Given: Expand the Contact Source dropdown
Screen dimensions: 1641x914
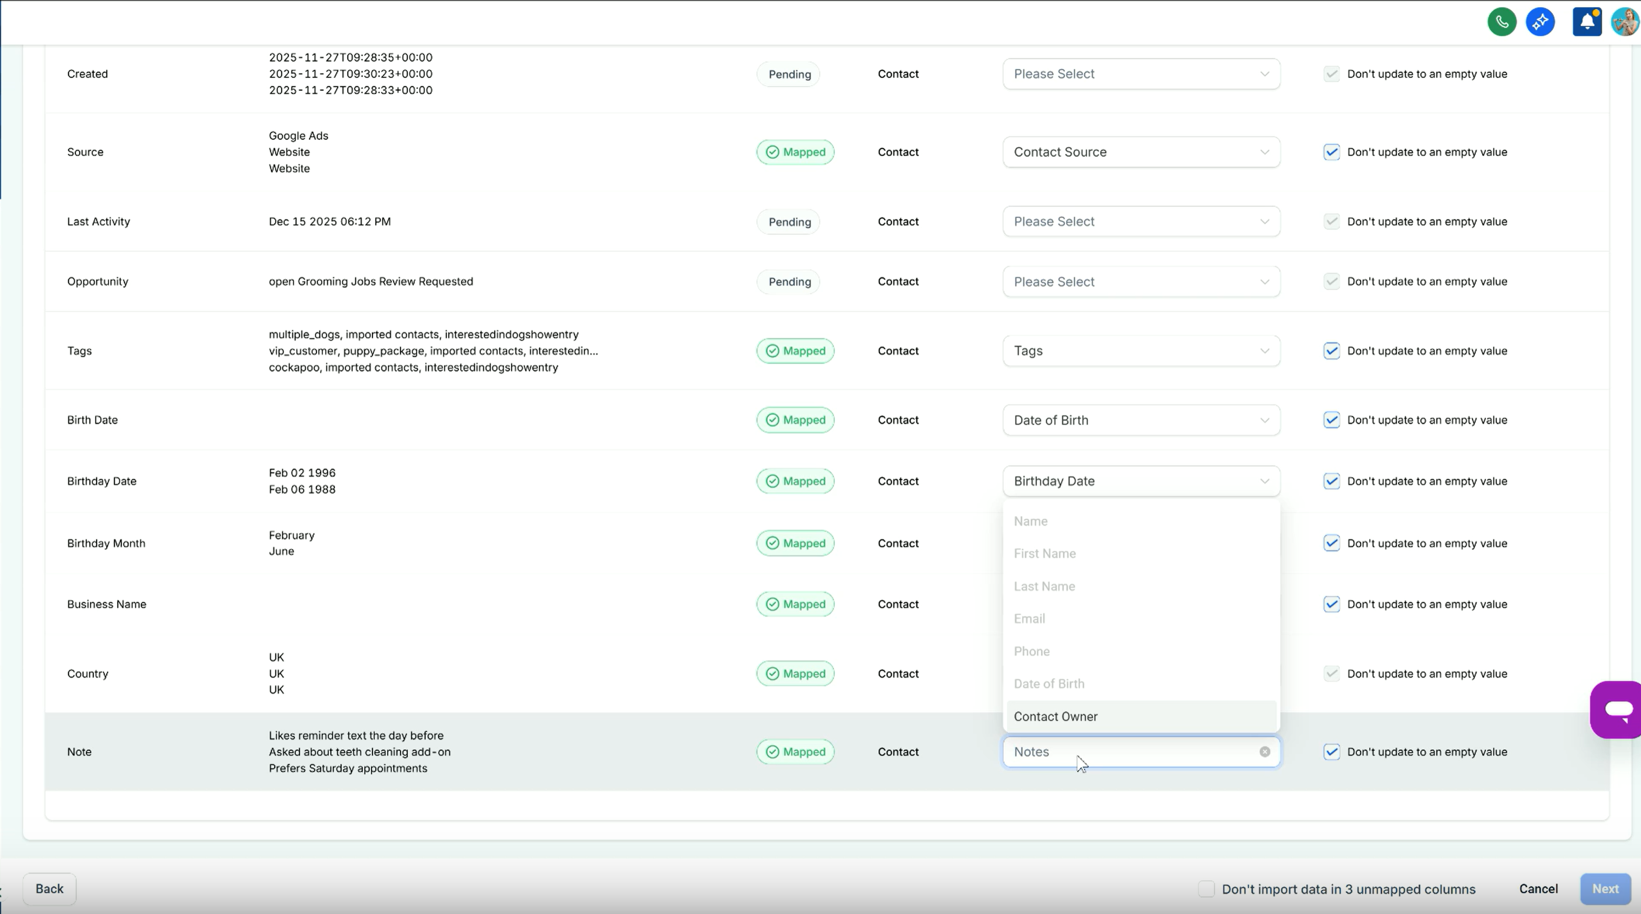Looking at the screenshot, I should pos(1141,152).
